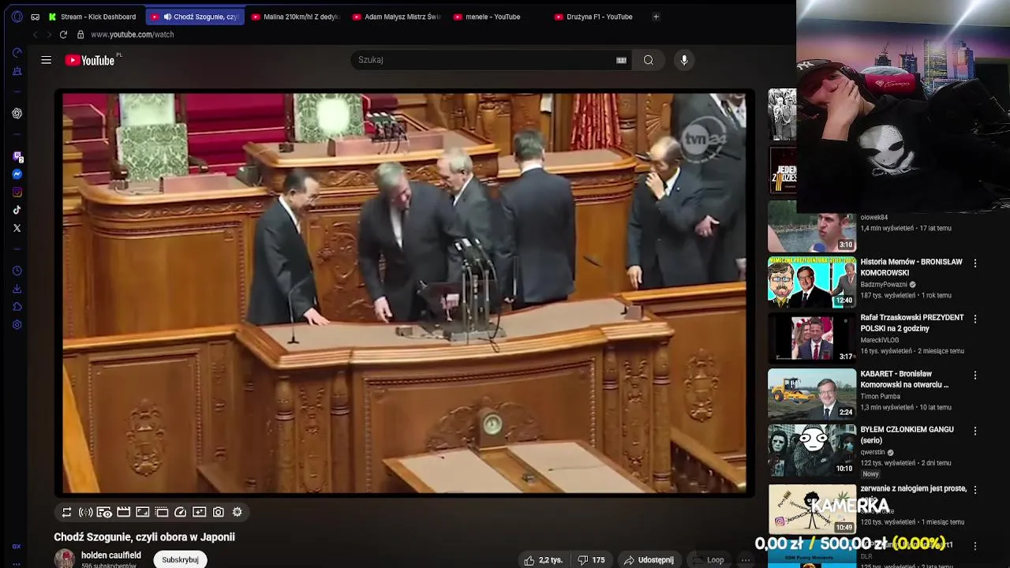Viewport: 1010px width, 568px height.
Task: Switch to Malina 210km/h tab
Action: click(297, 17)
